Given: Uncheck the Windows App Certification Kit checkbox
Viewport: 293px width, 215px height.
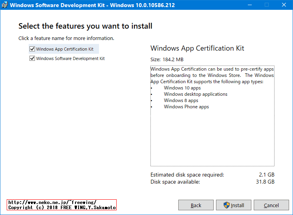Looking at the screenshot, I should [x=32, y=49].
